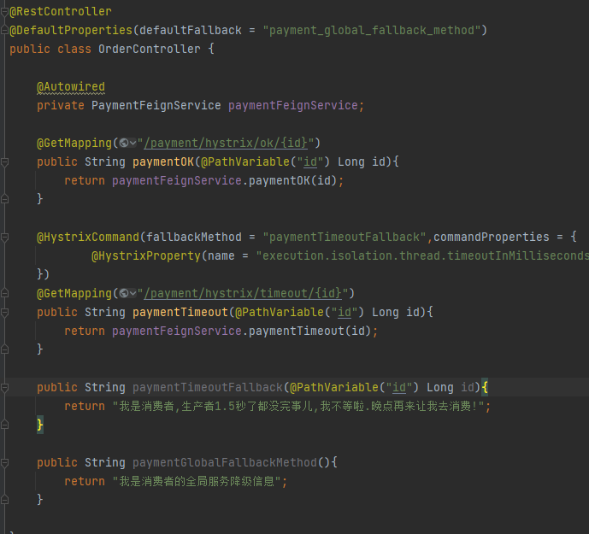
Task: Open the chevron dropdown beside the ok mapping globe
Action: pyautogui.click(x=133, y=143)
